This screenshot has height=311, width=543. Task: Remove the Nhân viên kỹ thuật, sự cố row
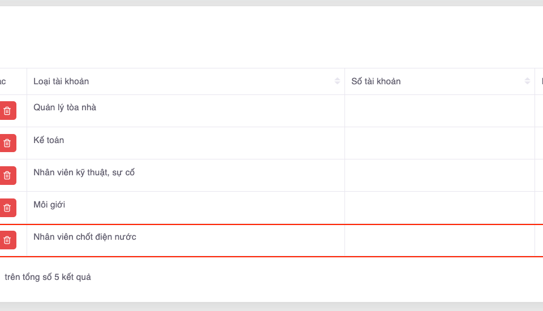(x=7, y=175)
